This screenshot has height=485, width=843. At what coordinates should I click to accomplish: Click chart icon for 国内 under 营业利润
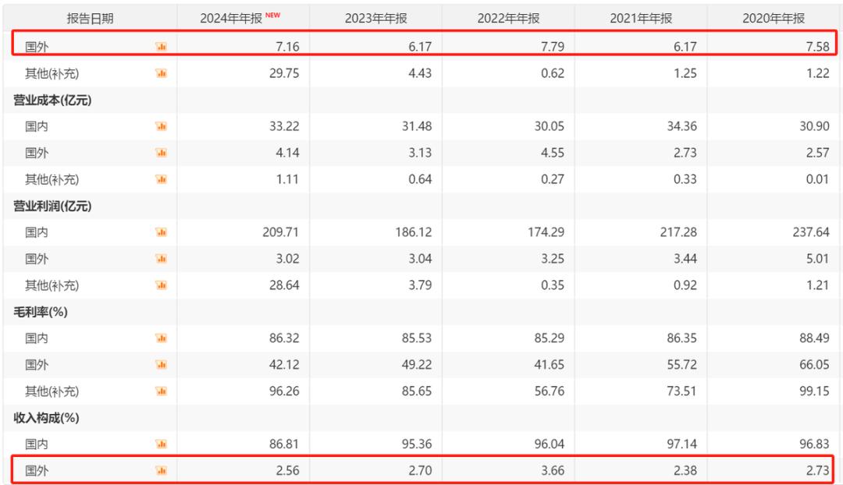pos(162,232)
